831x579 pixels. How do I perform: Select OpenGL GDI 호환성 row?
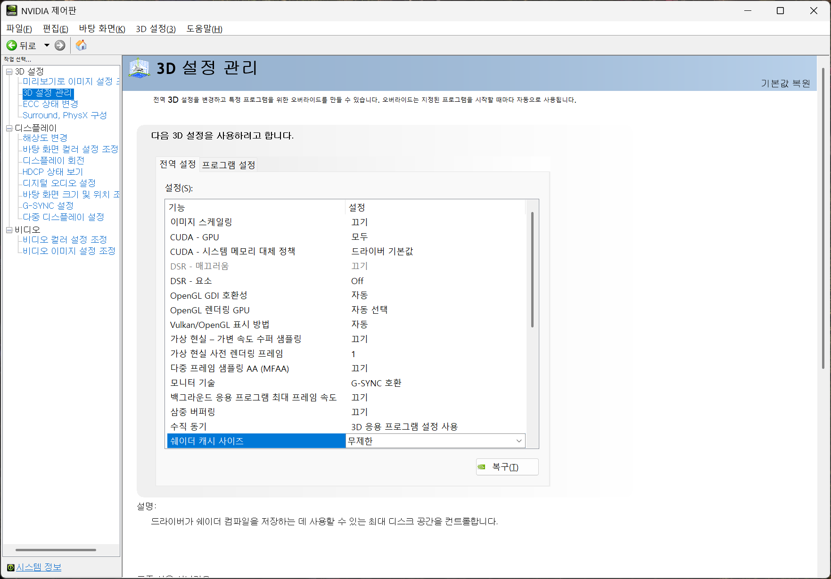(x=346, y=295)
